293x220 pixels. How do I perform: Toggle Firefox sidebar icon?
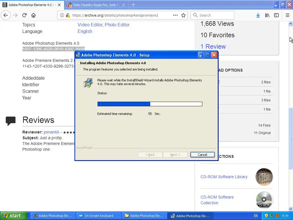pos(276,15)
